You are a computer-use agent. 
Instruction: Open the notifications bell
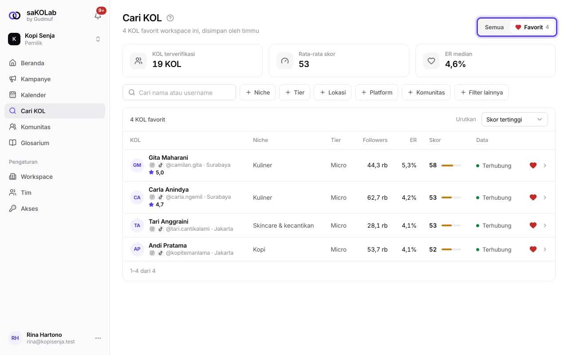point(98,16)
